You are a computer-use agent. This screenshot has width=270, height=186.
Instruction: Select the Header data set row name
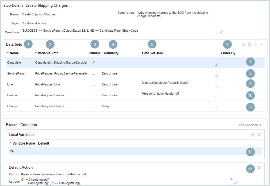(x=12, y=95)
